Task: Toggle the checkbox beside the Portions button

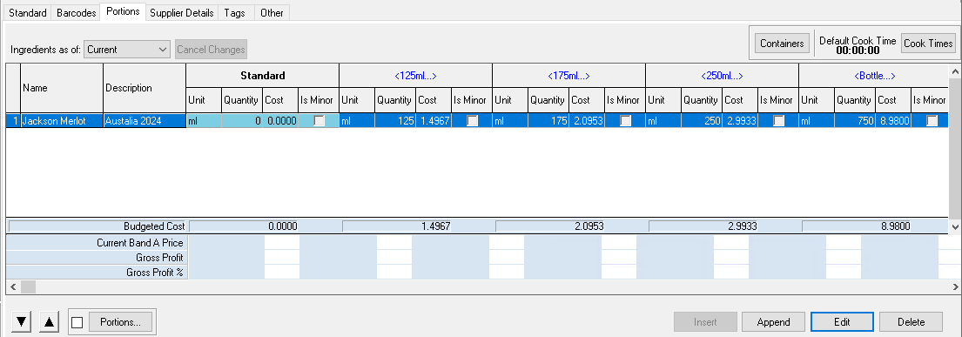Action: (77, 322)
